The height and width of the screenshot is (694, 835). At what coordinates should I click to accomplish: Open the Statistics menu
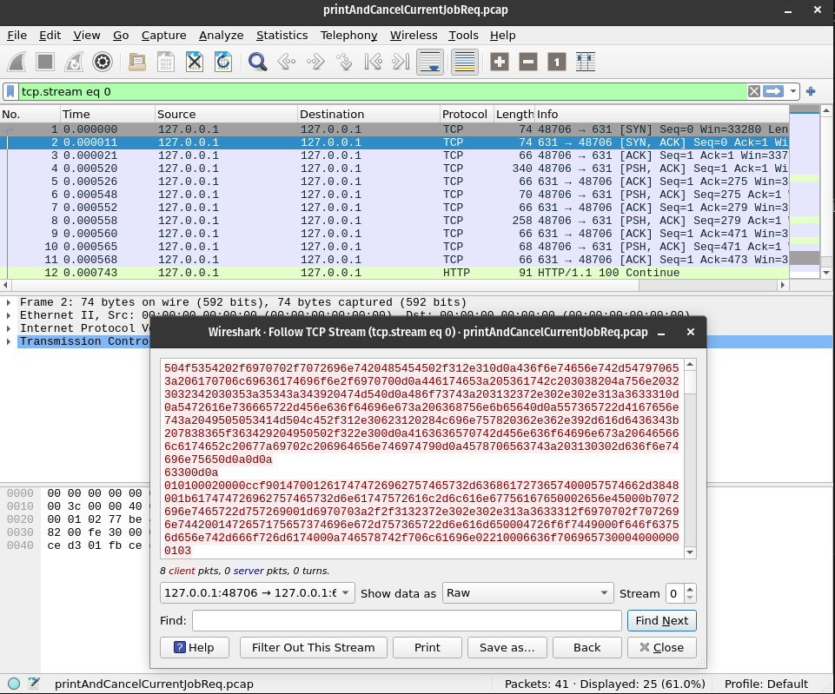282,35
